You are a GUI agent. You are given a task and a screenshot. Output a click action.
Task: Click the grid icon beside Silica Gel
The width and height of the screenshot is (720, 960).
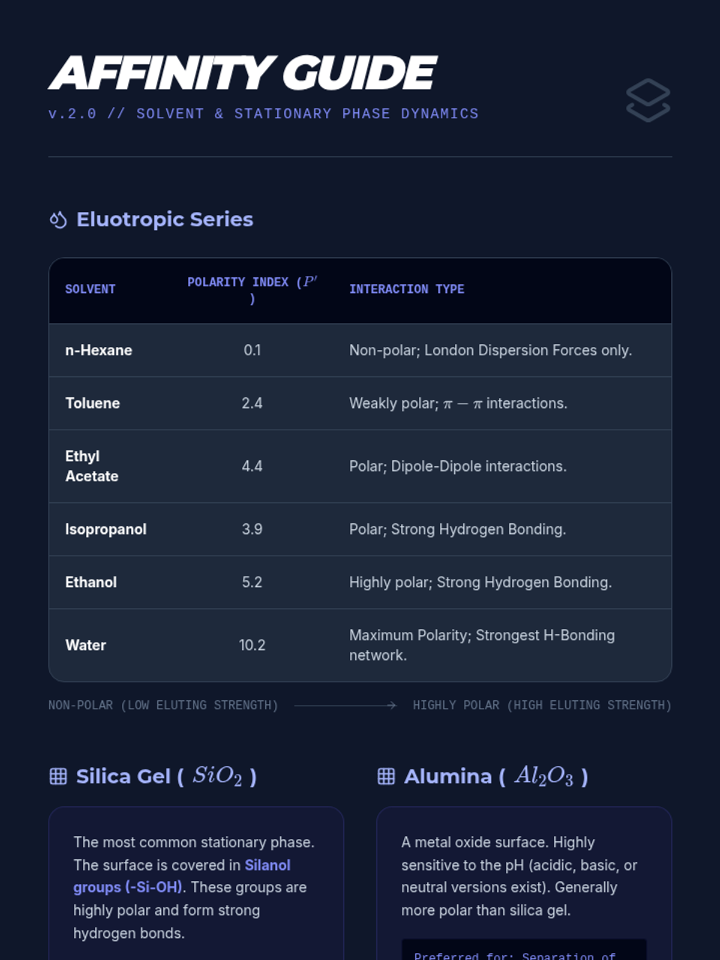58,776
